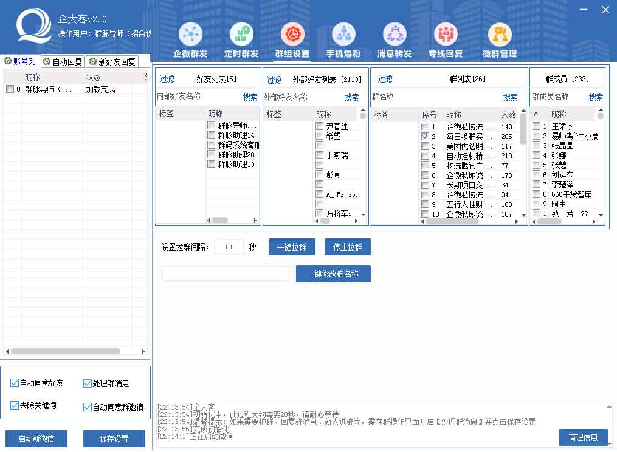This screenshot has width=617, height=452.
Task: Toggle the 自动同意好友 checkbox
Action: pos(15,383)
